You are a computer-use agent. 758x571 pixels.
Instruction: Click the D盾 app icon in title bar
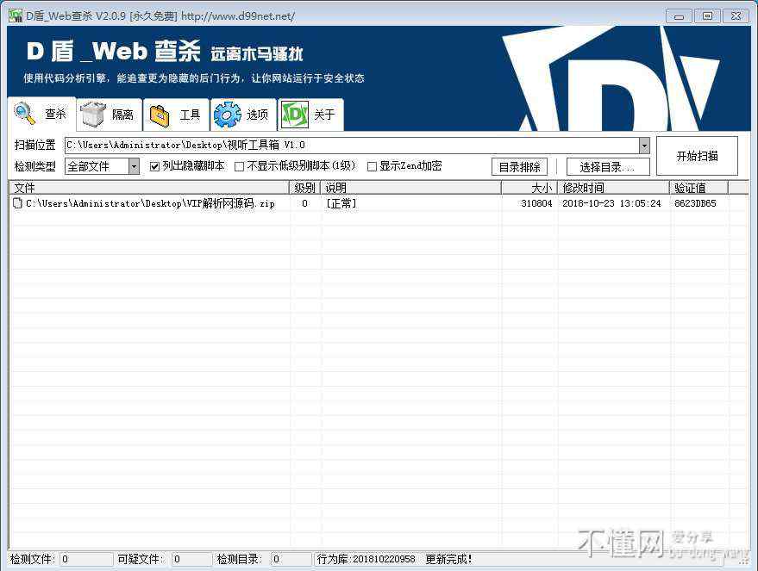pyautogui.click(x=15, y=16)
